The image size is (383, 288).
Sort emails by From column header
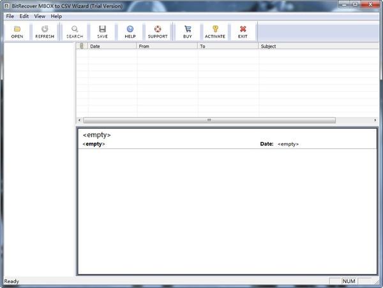point(167,47)
